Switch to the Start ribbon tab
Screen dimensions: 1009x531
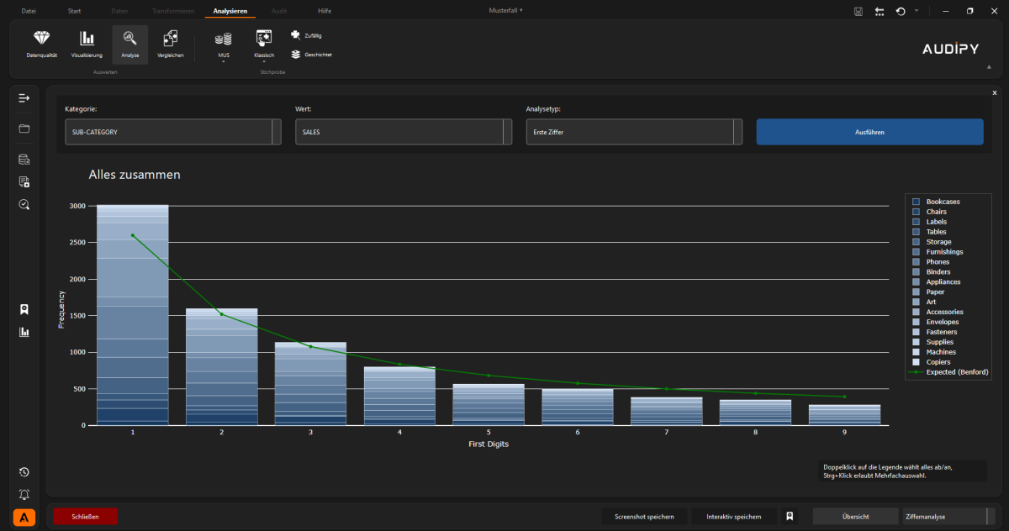click(74, 11)
